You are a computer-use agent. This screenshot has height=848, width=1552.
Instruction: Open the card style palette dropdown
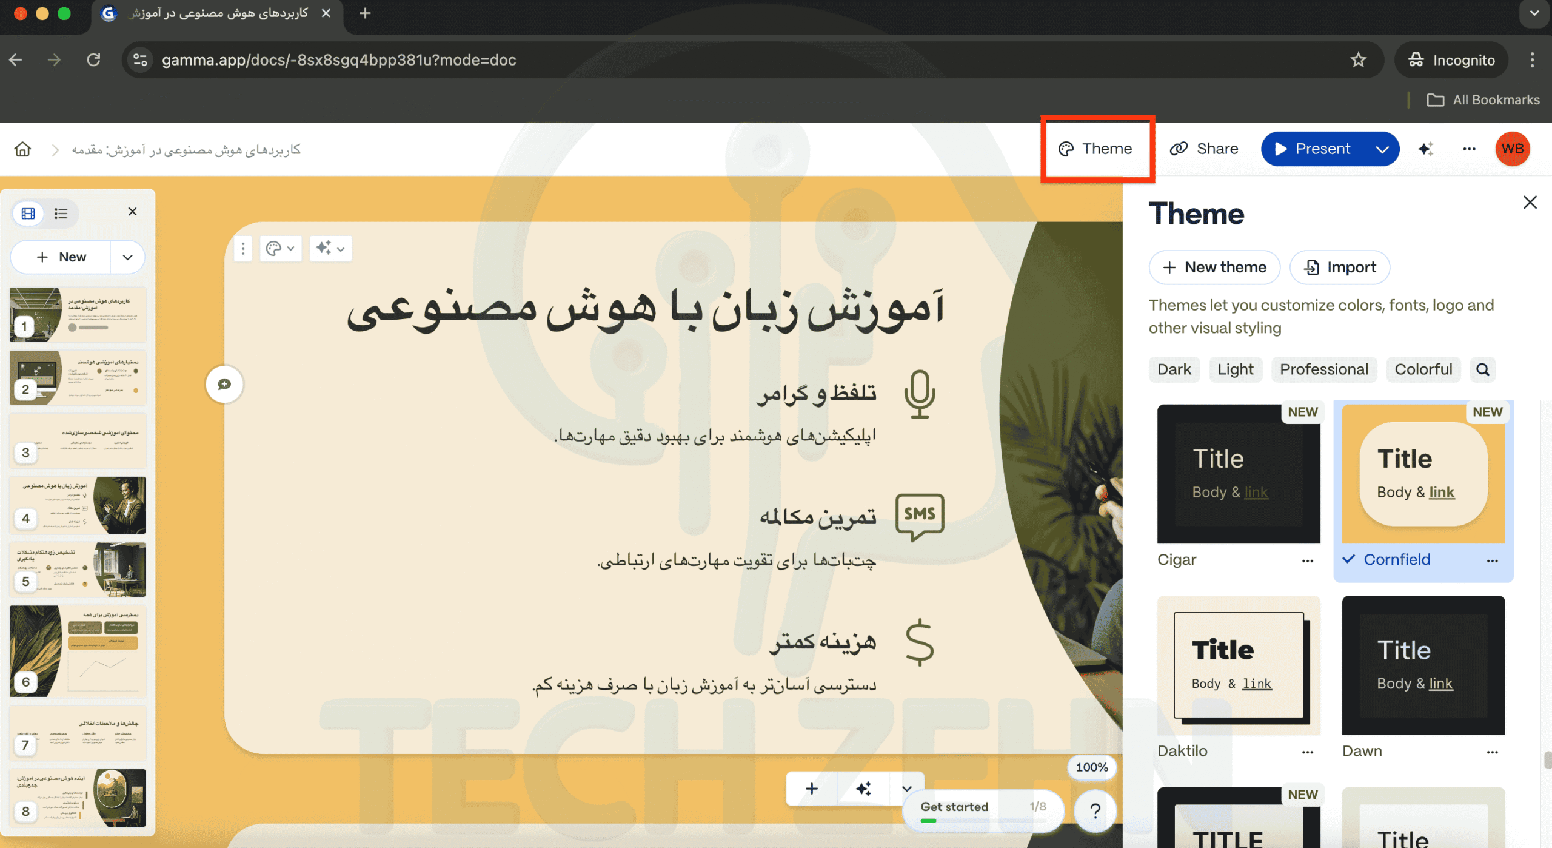pos(281,249)
